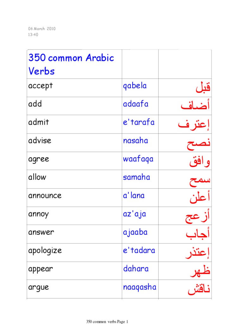Select the word "accept" in the table
243x324 pixels.
[40, 86]
